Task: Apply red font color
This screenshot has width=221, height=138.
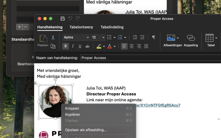Action: tap(109, 46)
